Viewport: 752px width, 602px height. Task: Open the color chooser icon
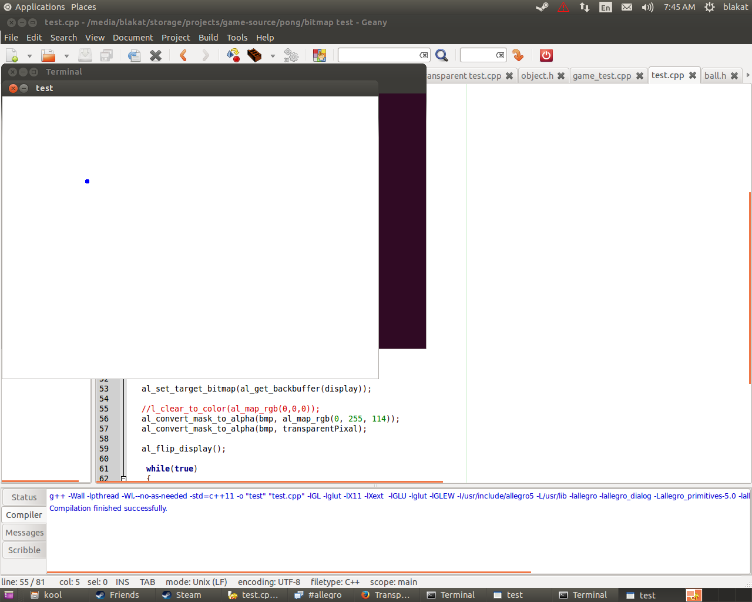tap(320, 55)
